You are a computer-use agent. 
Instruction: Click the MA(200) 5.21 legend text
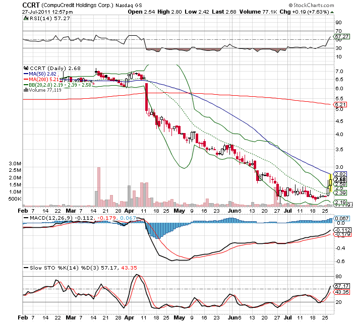pos(44,79)
